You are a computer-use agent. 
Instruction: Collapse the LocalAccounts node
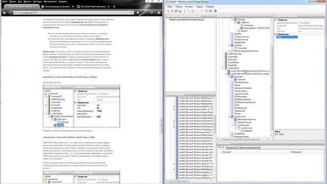[232, 125]
